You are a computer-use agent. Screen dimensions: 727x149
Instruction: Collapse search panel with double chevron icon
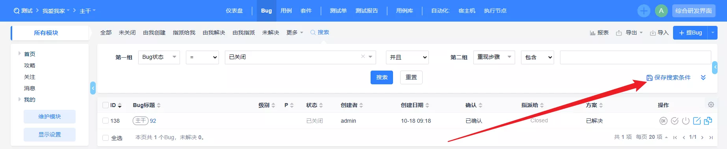coord(703,78)
